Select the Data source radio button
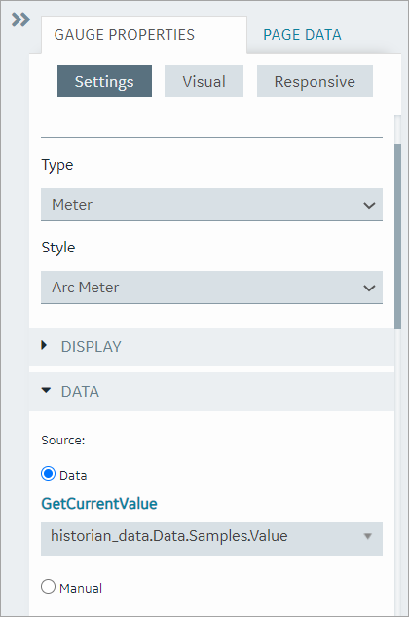 [x=48, y=474]
